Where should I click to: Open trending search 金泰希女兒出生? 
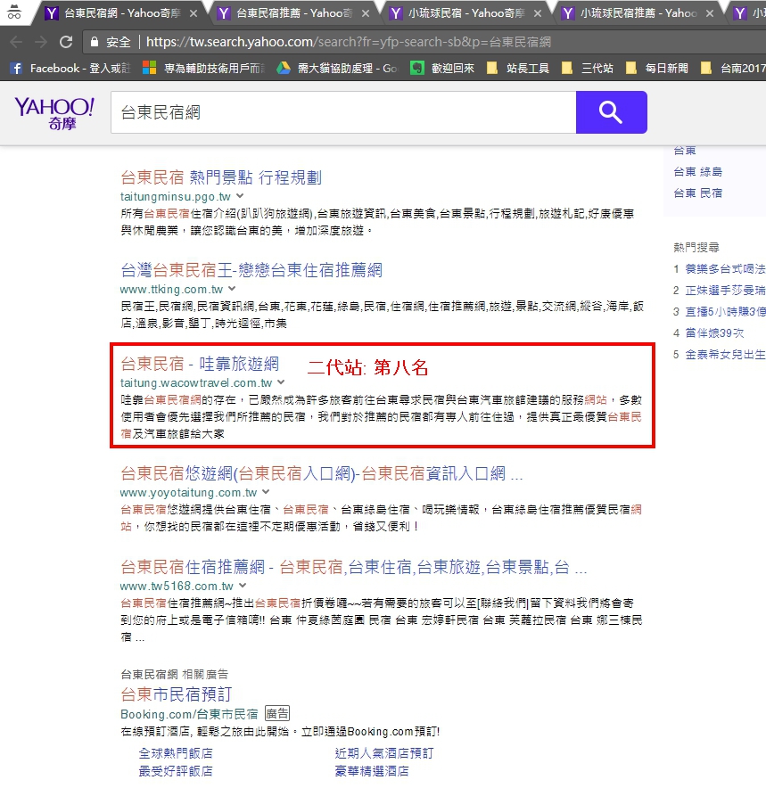coord(725,355)
